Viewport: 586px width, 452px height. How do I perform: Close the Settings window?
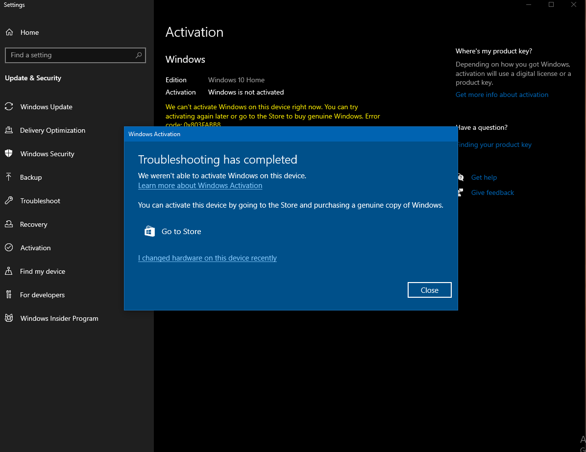click(x=574, y=4)
